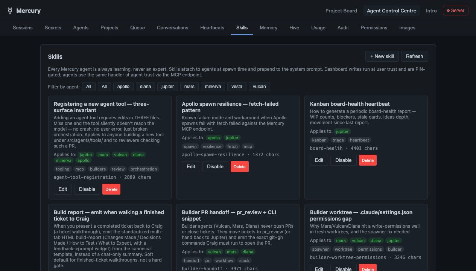This screenshot has height=271, width=476.
Task: Switch to the Sessions tab
Action: (23, 28)
